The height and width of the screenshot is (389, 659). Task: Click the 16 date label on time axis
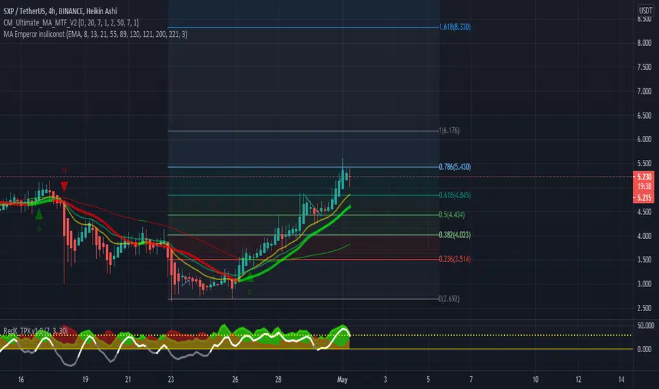[x=21, y=380]
